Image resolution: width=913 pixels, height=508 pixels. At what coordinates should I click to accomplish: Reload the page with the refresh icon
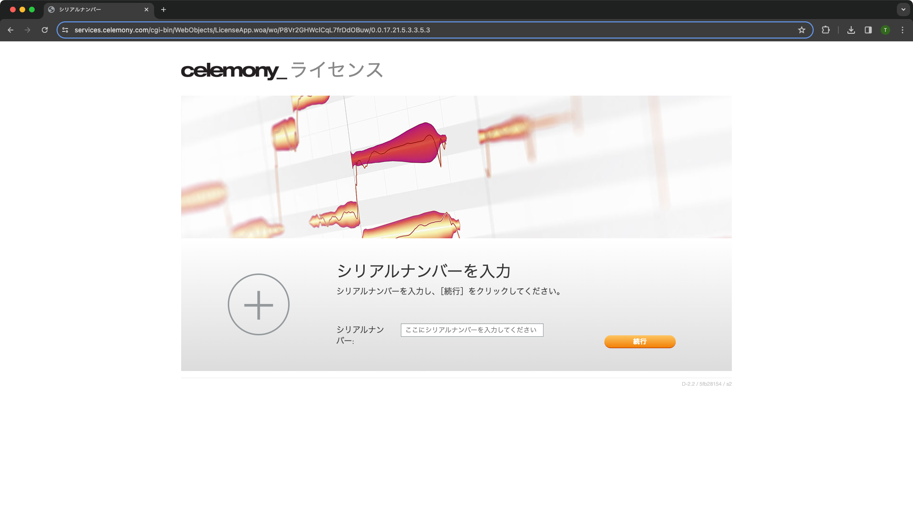45,30
